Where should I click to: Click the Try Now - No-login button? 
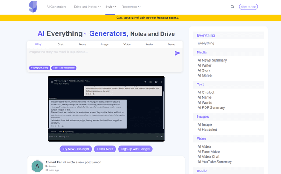(76, 149)
